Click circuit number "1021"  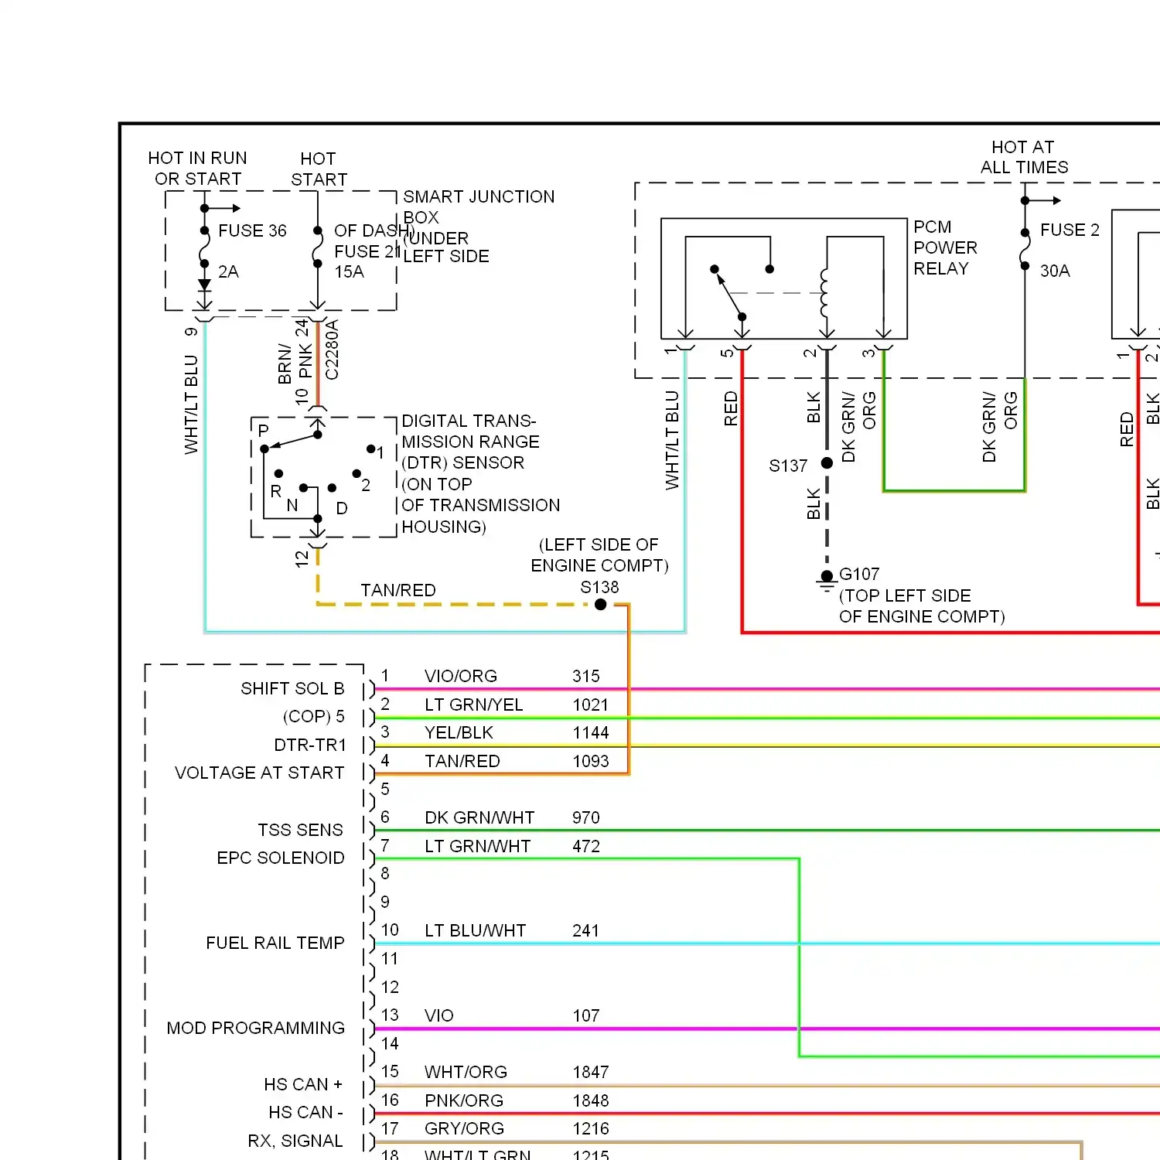(x=590, y=705)
